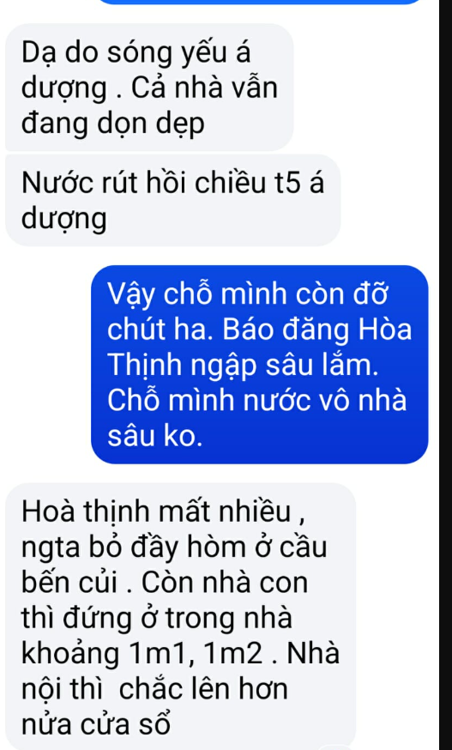Select the 'Nước rút hồi chiều t5' message bubble
The width and height of the screenshot is (452, 750).
tap(172, 201)
